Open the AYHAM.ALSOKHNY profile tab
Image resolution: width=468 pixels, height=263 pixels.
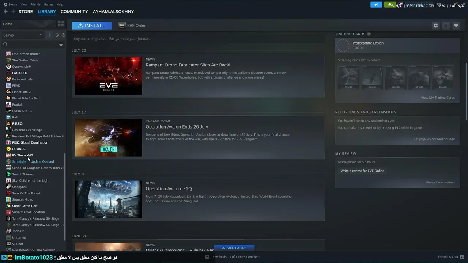pos(113,12)
